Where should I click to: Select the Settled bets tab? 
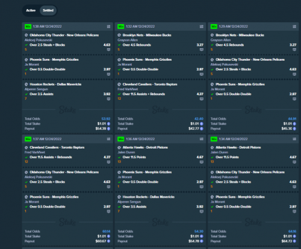point(48,10)
